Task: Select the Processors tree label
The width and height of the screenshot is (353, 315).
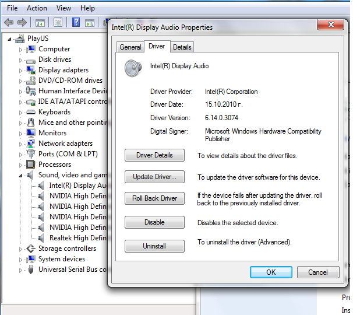Action: coord(55,164)
